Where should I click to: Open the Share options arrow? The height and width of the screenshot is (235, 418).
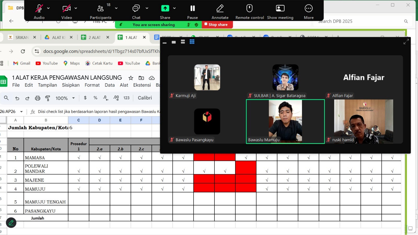[x=174, y=8]
